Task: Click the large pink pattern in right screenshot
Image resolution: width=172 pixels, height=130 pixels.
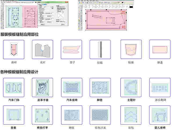Action: coord(106,20)
